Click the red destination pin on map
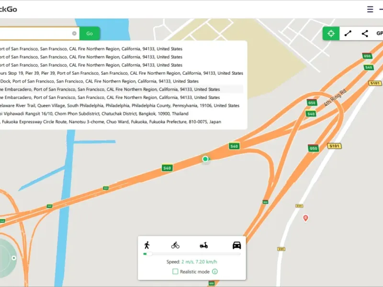The height and width of the screenshot is (287, 383). tap(305, 218)
